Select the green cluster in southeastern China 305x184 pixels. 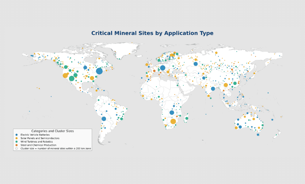[235, 83]
